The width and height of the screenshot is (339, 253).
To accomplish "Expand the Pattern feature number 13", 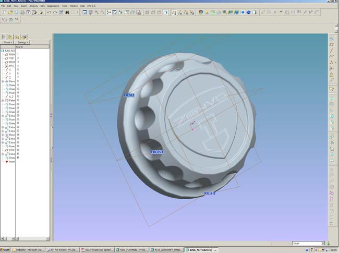I will point(3,100).
